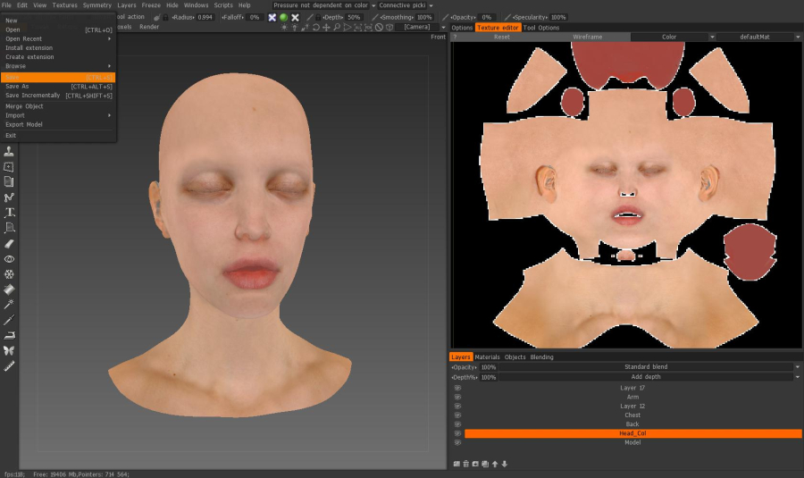The image size is (804, 478).
Task: Pick the eraser tool in left toolbar
Action: pos(10,243)
